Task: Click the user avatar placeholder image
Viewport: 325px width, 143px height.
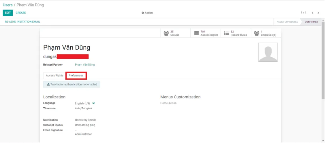Action: [268, 52]
